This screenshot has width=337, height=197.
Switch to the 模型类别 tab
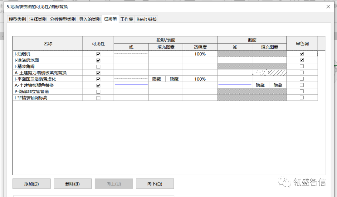point(17,19)
